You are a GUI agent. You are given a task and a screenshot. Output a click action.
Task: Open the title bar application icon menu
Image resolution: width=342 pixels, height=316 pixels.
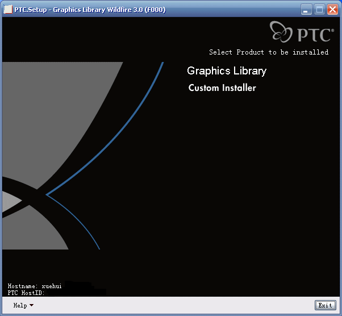click(x=8, y=10)
